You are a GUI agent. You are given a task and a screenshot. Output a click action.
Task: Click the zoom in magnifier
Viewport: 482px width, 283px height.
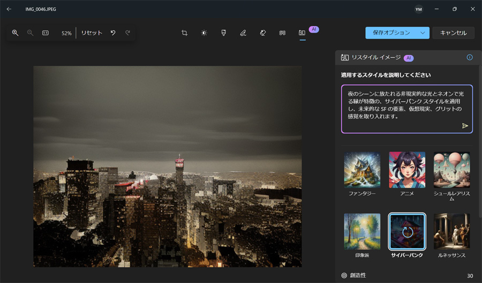click(15, 33)
